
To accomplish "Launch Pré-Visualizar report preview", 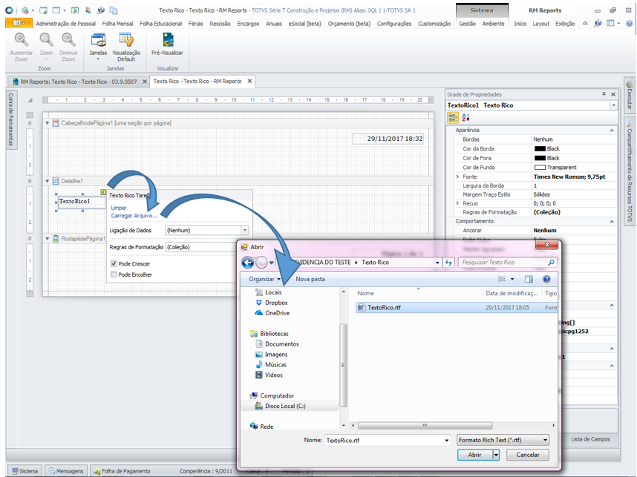I will tap(167, 40).
